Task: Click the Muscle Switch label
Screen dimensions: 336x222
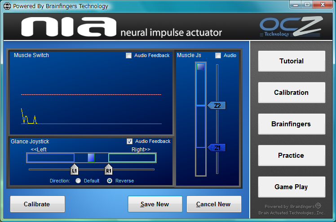Action: (x=31, y=55)
